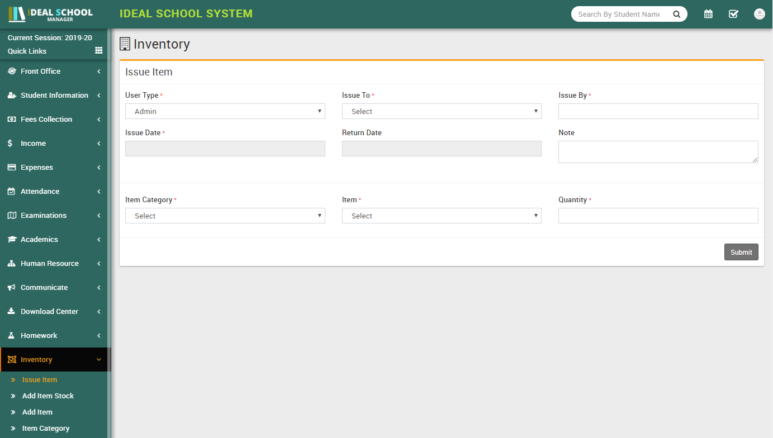This screenshot has height=438, width=773.
Task: Open the Human Resource menu
Action: [54, 263]
